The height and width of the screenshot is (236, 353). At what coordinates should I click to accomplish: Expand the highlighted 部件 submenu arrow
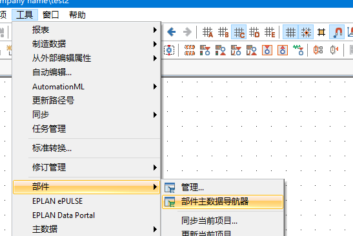point(155,187)
